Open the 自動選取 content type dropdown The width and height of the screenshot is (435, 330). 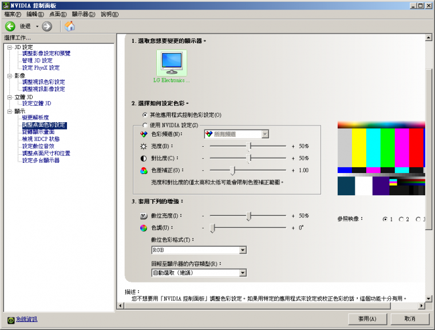tap(243, 273)
